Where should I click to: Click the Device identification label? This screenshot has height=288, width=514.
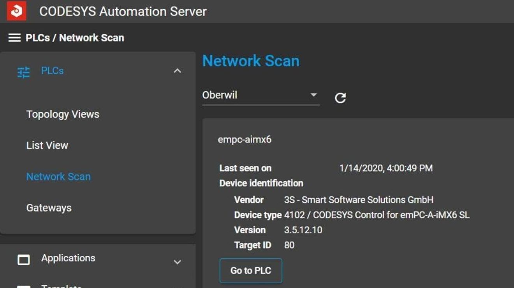[261, 183]
